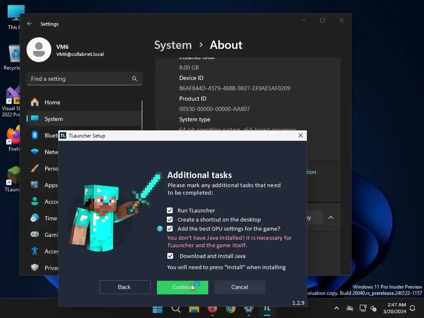Viewport: 424px width, 318px height.
Task: Open Home in Settings sidebar
Action: click(x=84, y=102)
